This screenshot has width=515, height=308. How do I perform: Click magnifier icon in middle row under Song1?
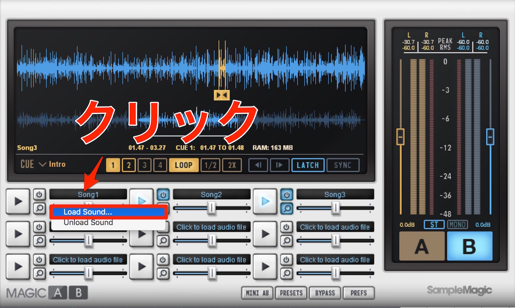click(39, 241)
